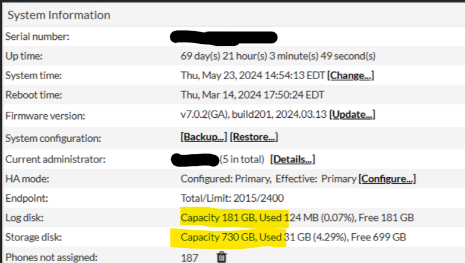Click the Serial number label
Screen dimensions: 465x263
(x=37, y=36)
